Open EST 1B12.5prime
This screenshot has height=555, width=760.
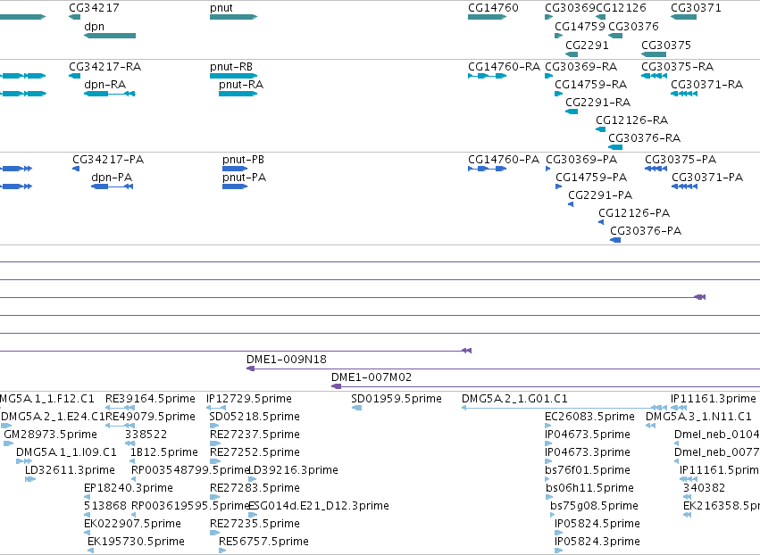pos(163,452)
